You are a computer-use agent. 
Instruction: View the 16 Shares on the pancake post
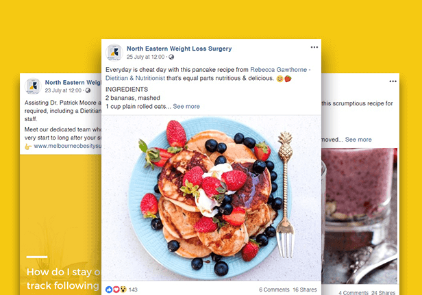point(305,290)
